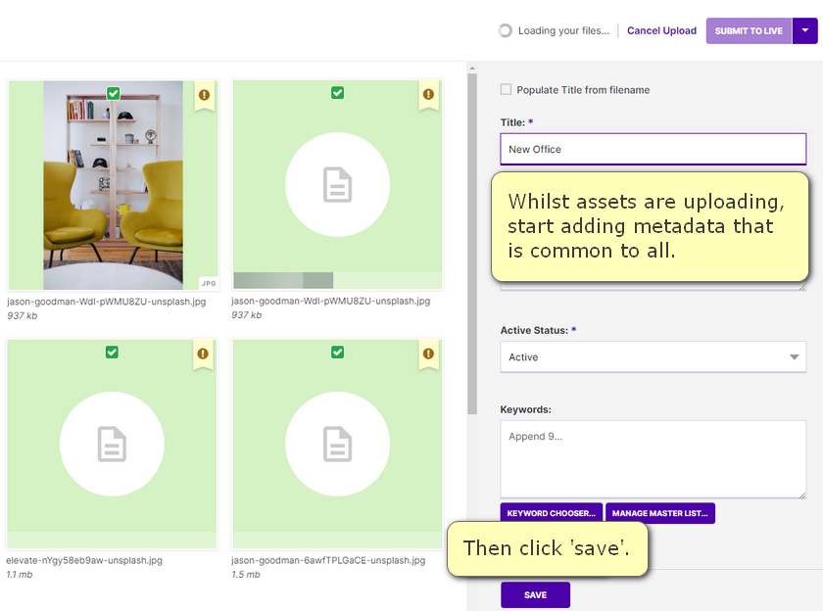Uncheck the jason-goodman-6awfTPLGaCE asset checkbox

coord(337,352)
